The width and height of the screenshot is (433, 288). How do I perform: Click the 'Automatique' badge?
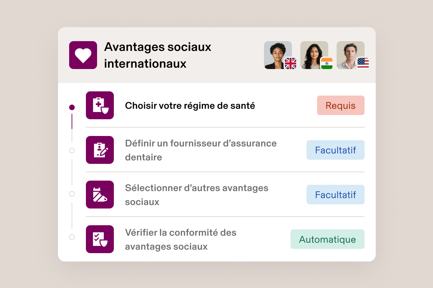(x=327, y=239)
